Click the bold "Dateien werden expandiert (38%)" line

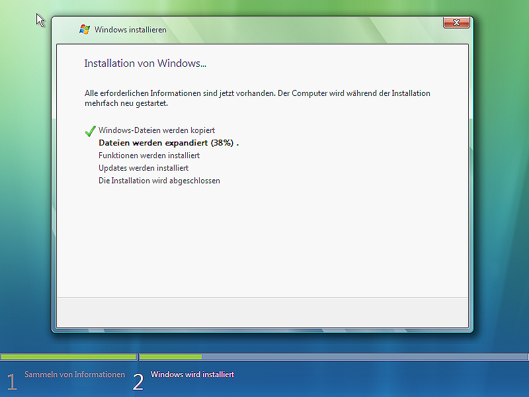coord(168,143)
